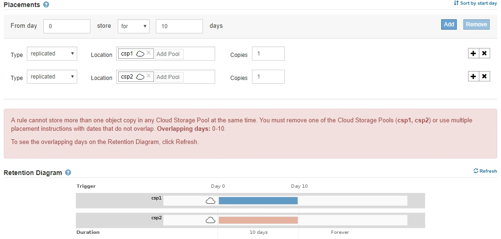Open the store 'for' duration dropdown
This screenshot has width=501, height=239.
(x=133, y=26)
